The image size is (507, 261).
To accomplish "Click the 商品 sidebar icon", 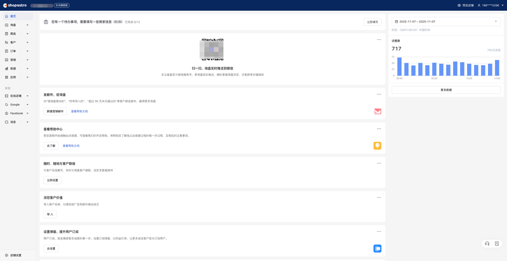I will point(7,34).
